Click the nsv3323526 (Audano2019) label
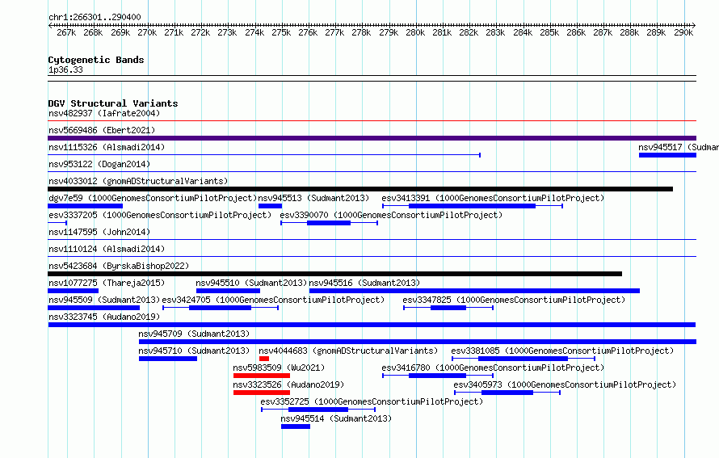This screenshot has width=719, height=458. (x=288, y=384)
